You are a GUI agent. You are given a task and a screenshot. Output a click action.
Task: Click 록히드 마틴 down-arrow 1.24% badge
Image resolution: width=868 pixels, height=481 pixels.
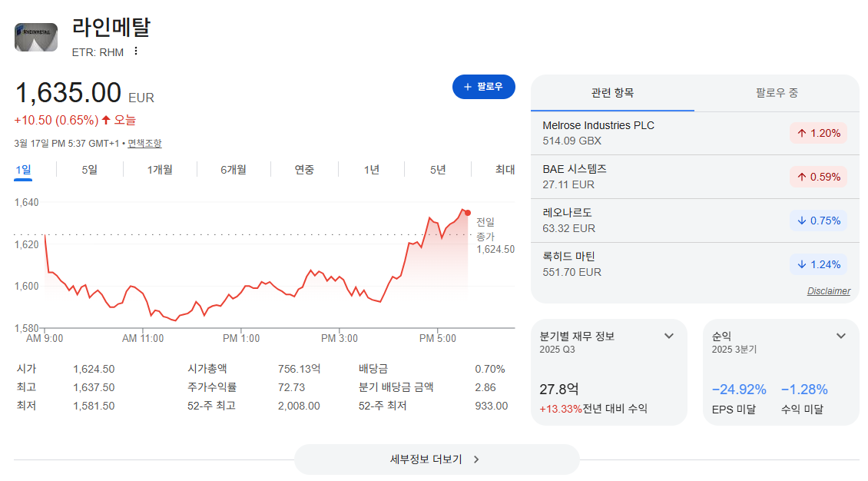[x=818, y=264]
